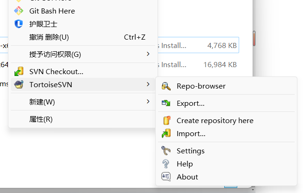Click the About card icon

(x=166, y=177)
